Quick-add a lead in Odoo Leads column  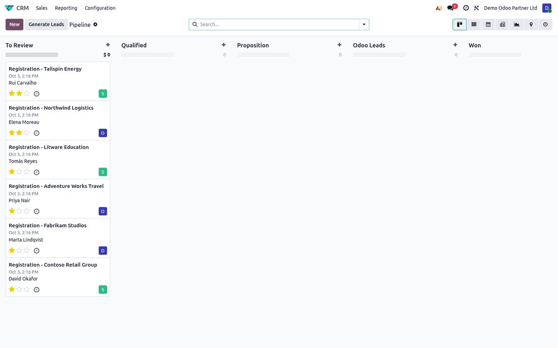click(455, 45)
